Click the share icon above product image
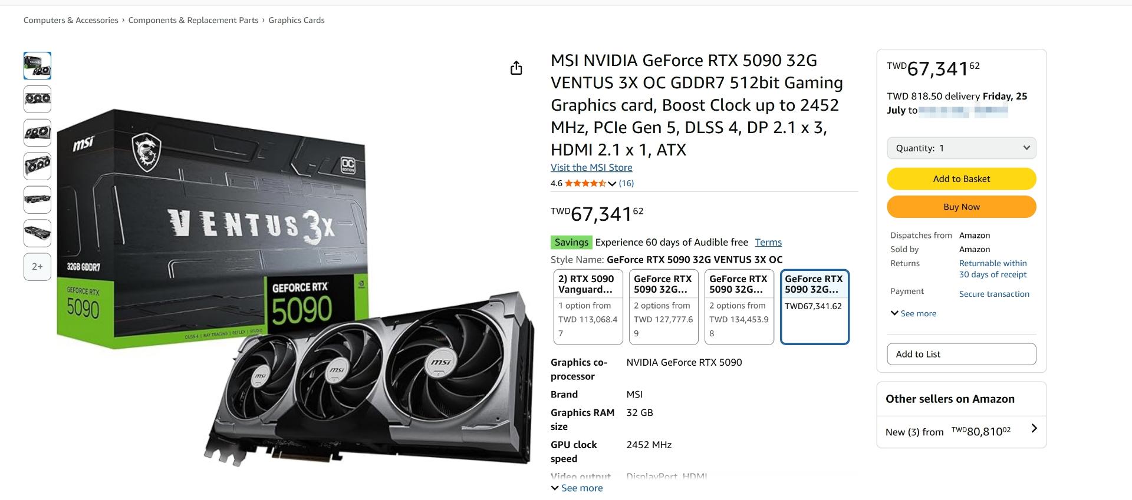This screenshot has width=1132, height=500. click(x=516, y=68)
